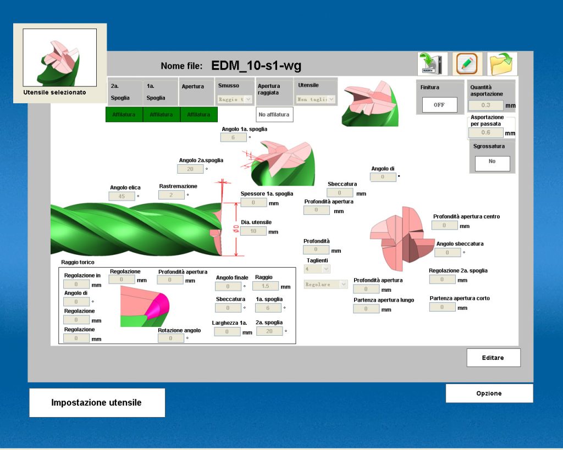
Task: Click the Profondità apertura centro field
Action: pyautogui.click(x=444, y=225)
